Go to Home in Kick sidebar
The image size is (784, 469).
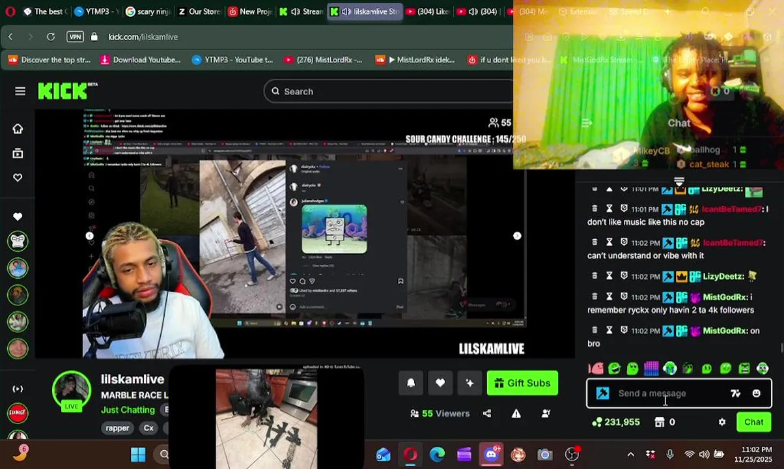pyautogui.click(x=18, y=129)
